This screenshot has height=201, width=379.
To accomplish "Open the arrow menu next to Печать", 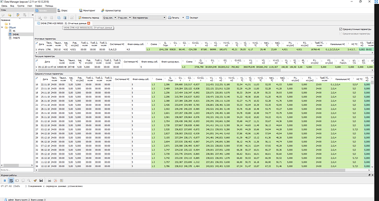I will click(x=183, y=18).
